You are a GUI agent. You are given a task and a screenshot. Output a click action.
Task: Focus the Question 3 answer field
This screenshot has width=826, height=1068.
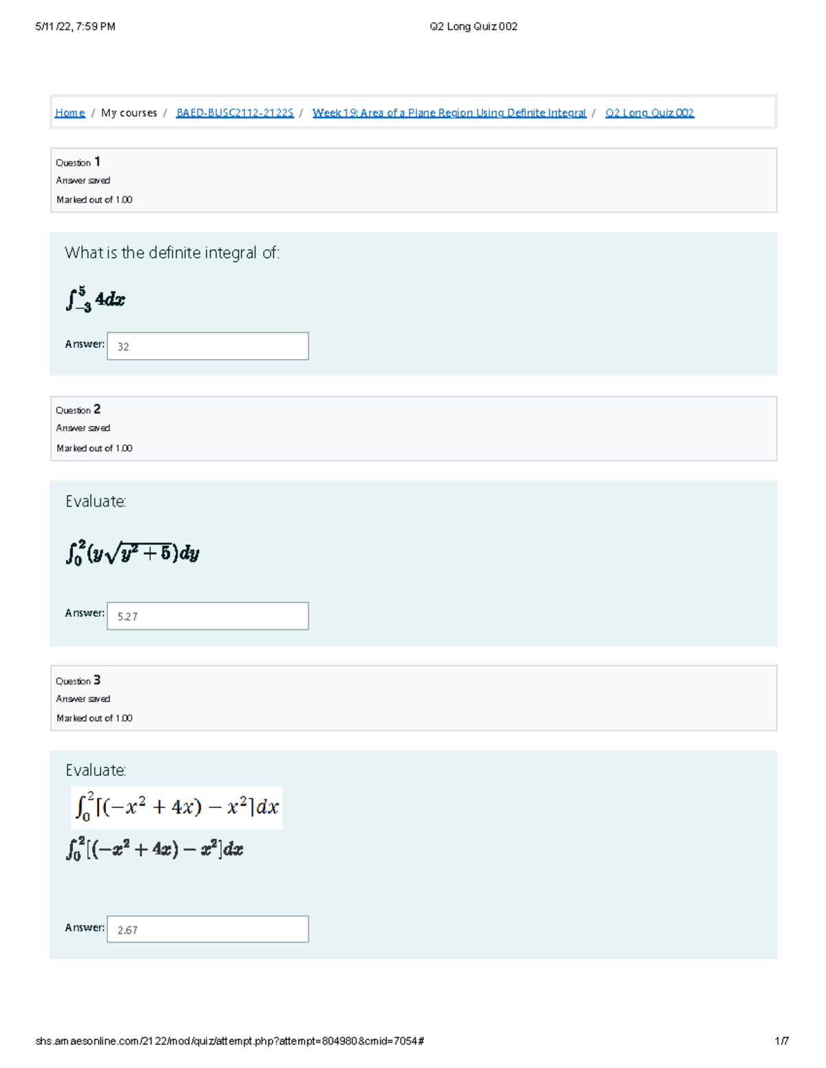click(208, 929)
